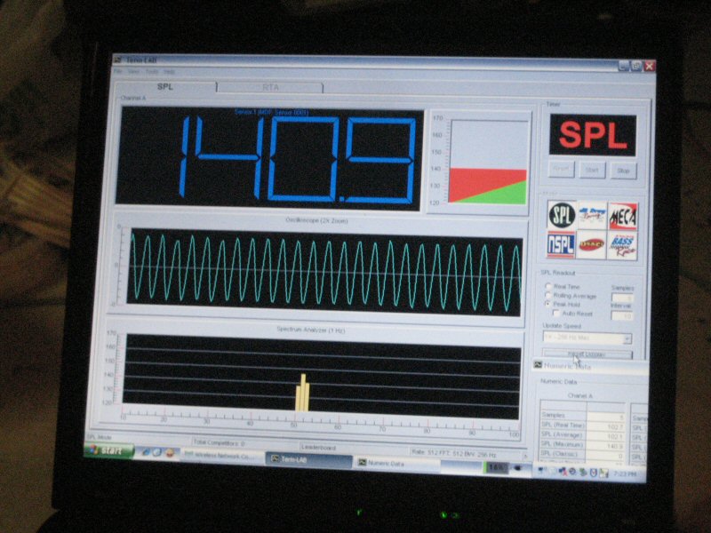Open the Tools menu

pos(152,72)
